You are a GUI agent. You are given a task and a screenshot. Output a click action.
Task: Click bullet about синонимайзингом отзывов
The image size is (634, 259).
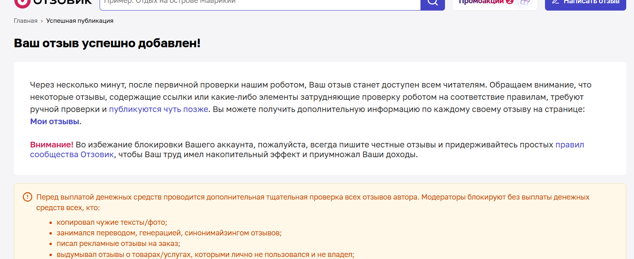pos(169,233)
